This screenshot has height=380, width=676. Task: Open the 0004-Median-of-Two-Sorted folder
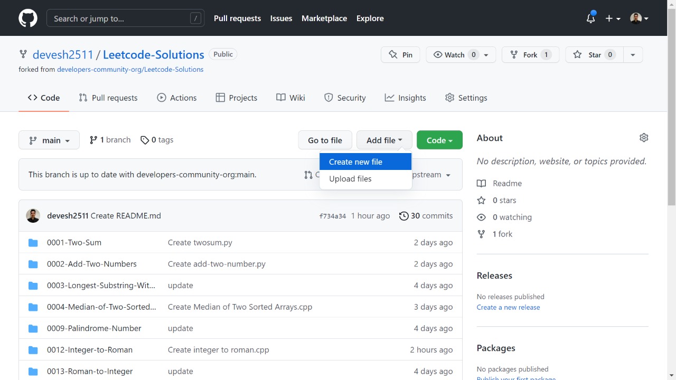tap(101, 307)
